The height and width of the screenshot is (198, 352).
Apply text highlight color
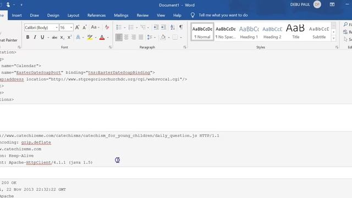point(90,37)
